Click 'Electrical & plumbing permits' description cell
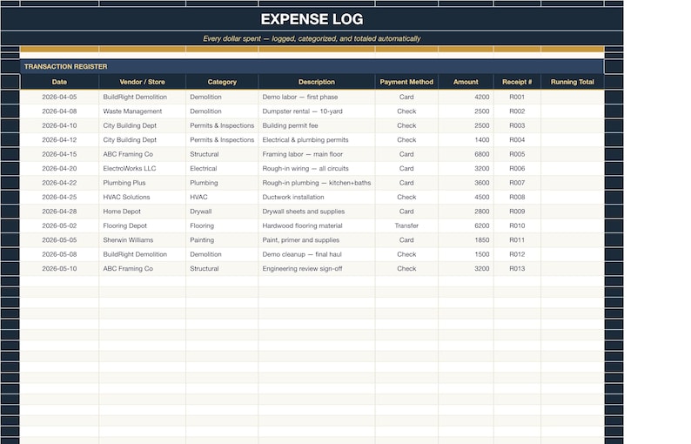This screenshot has width=691, height=444. click(317, 140)
